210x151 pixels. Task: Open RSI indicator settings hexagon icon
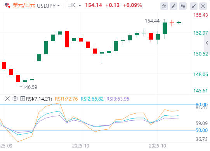[15, 99]
